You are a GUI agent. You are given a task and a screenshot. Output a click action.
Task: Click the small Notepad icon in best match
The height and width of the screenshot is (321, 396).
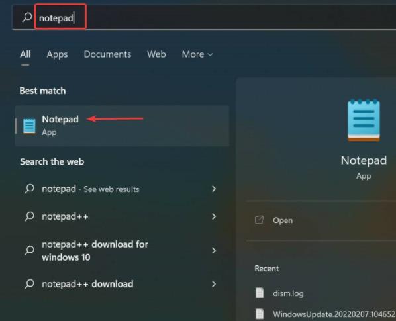[x=29, y=126]
